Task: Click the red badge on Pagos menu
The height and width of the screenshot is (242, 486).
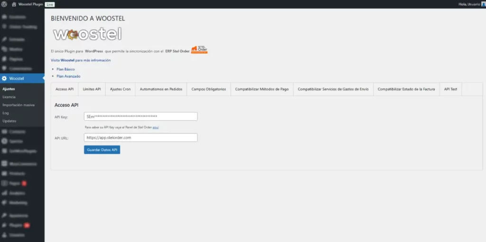Action: (24, 184)
